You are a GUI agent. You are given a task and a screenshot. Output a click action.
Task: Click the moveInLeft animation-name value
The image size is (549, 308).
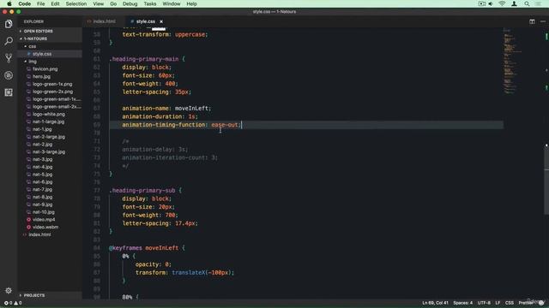click(x=191, y=109)
